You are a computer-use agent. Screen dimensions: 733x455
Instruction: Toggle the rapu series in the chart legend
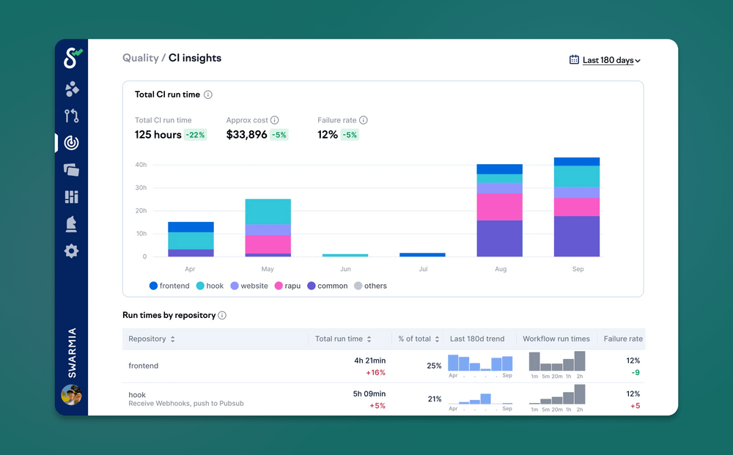tap(287, 286)
